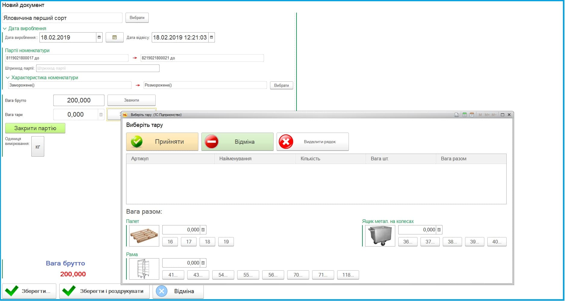This screenshot has width=565, height=301.
Task: Click the Палет weight 0,000 input field
Action: click(182, 230)
